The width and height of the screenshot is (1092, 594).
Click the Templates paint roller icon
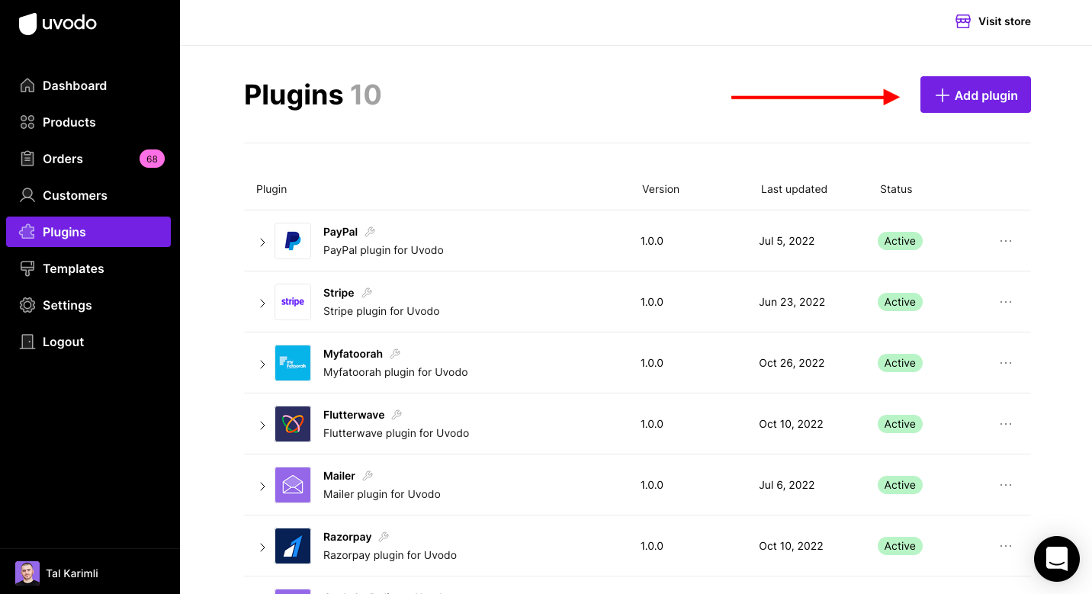27,268
